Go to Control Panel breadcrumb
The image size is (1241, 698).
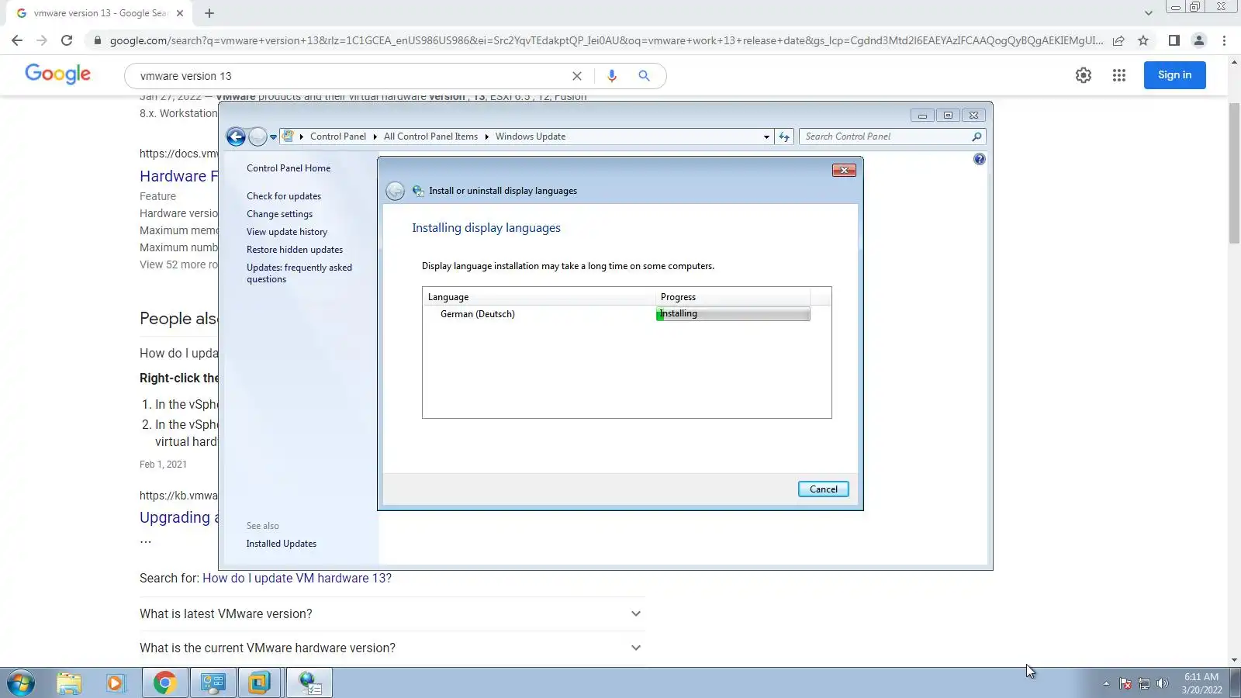point(338,136)
